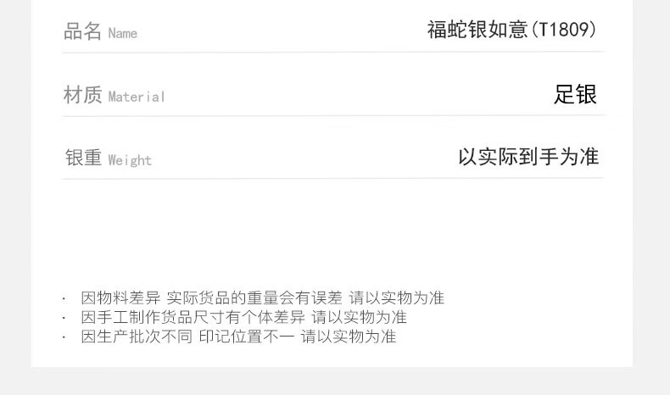Image resolution: width=670 pixels, height=395 pixels.
Task: Click the 品名 Name label
Action: 100,31
